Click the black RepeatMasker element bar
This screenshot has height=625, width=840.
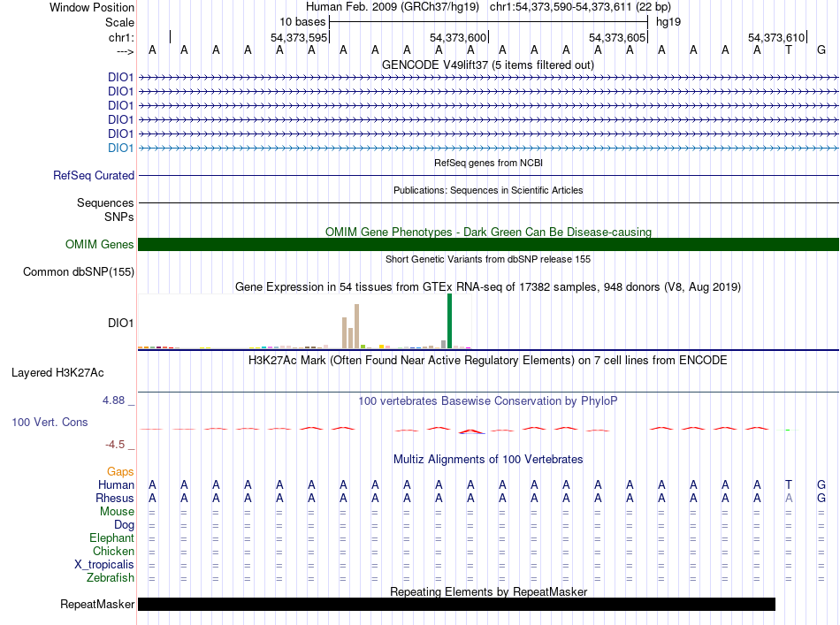[456, 605]
